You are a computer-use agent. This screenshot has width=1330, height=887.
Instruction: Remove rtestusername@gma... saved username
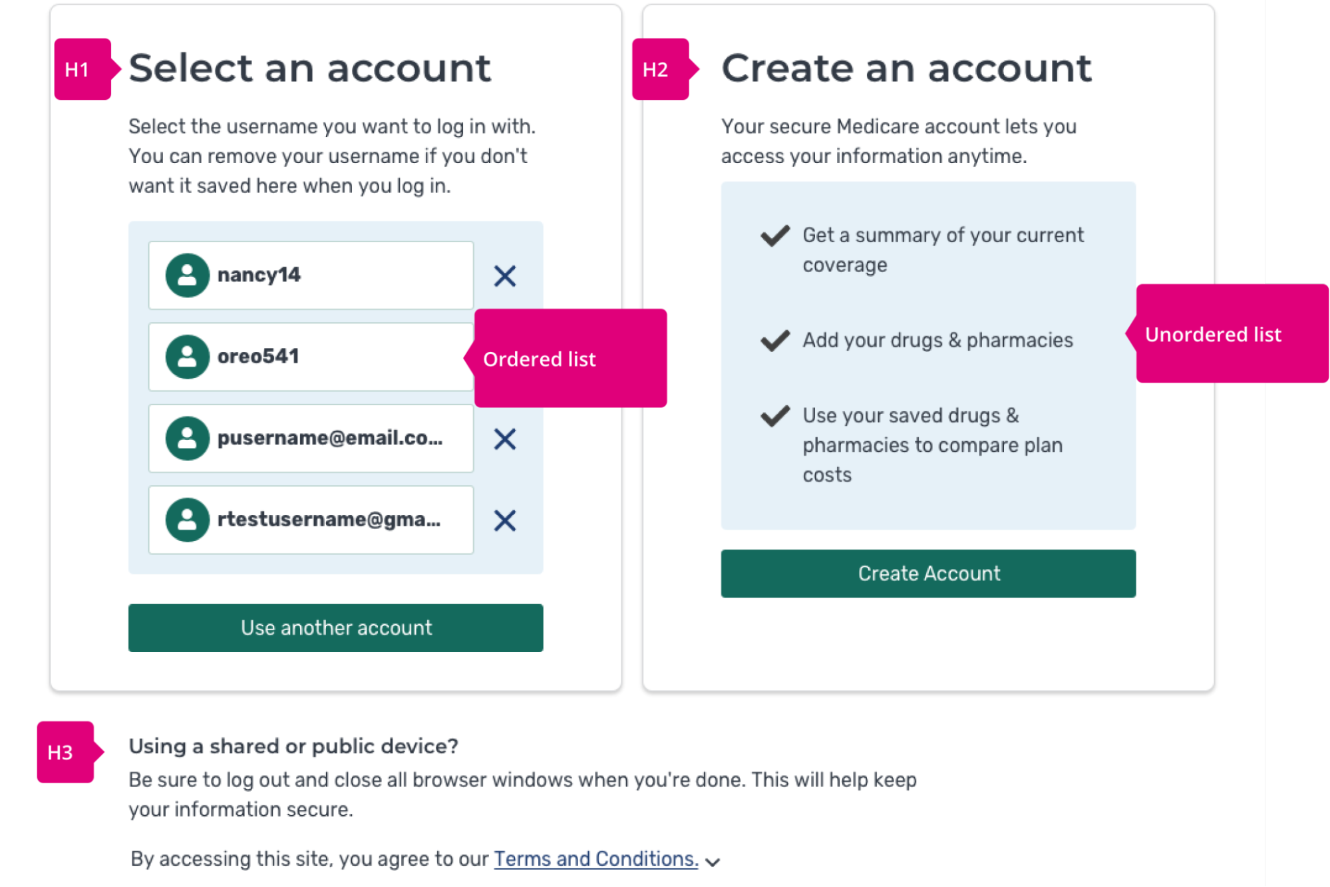505,520
